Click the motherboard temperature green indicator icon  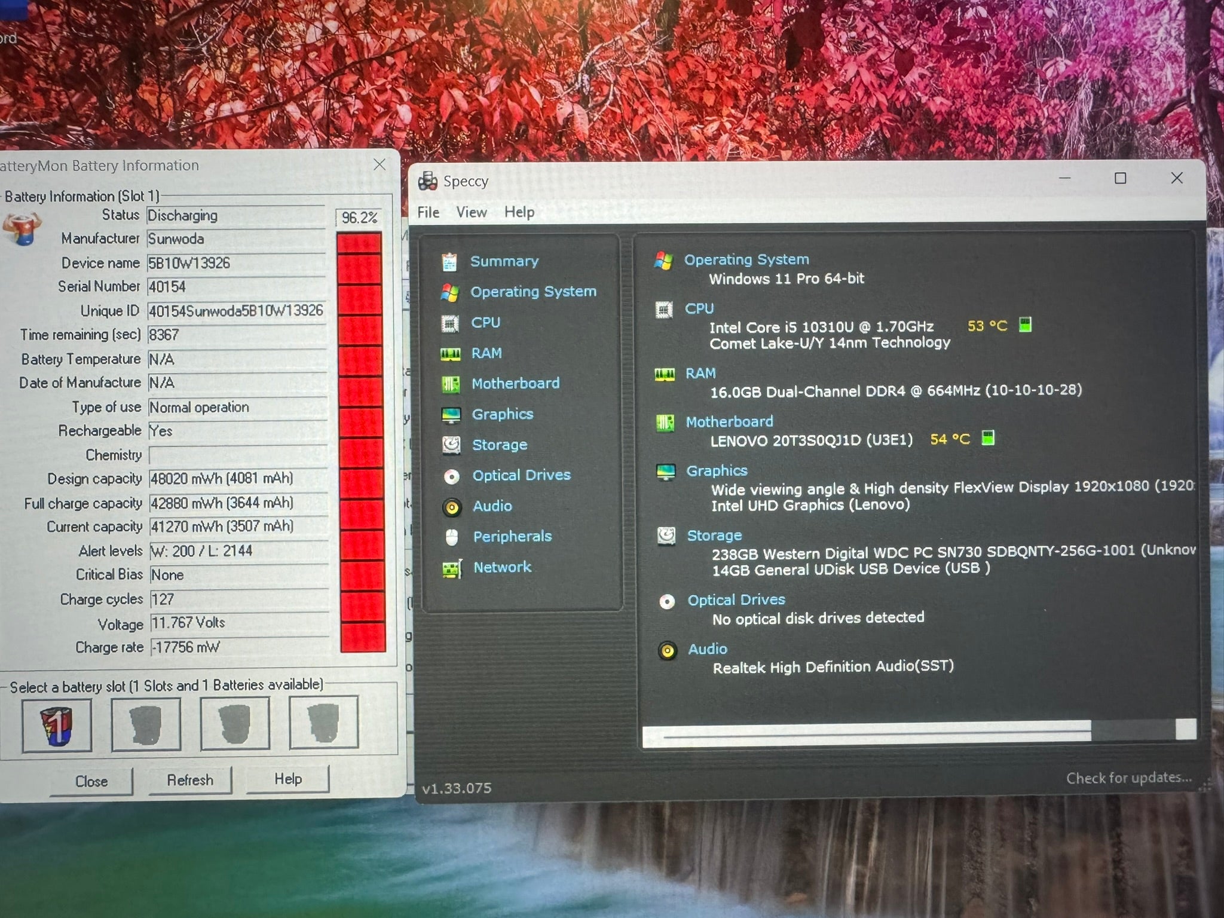tap(988, 438)
